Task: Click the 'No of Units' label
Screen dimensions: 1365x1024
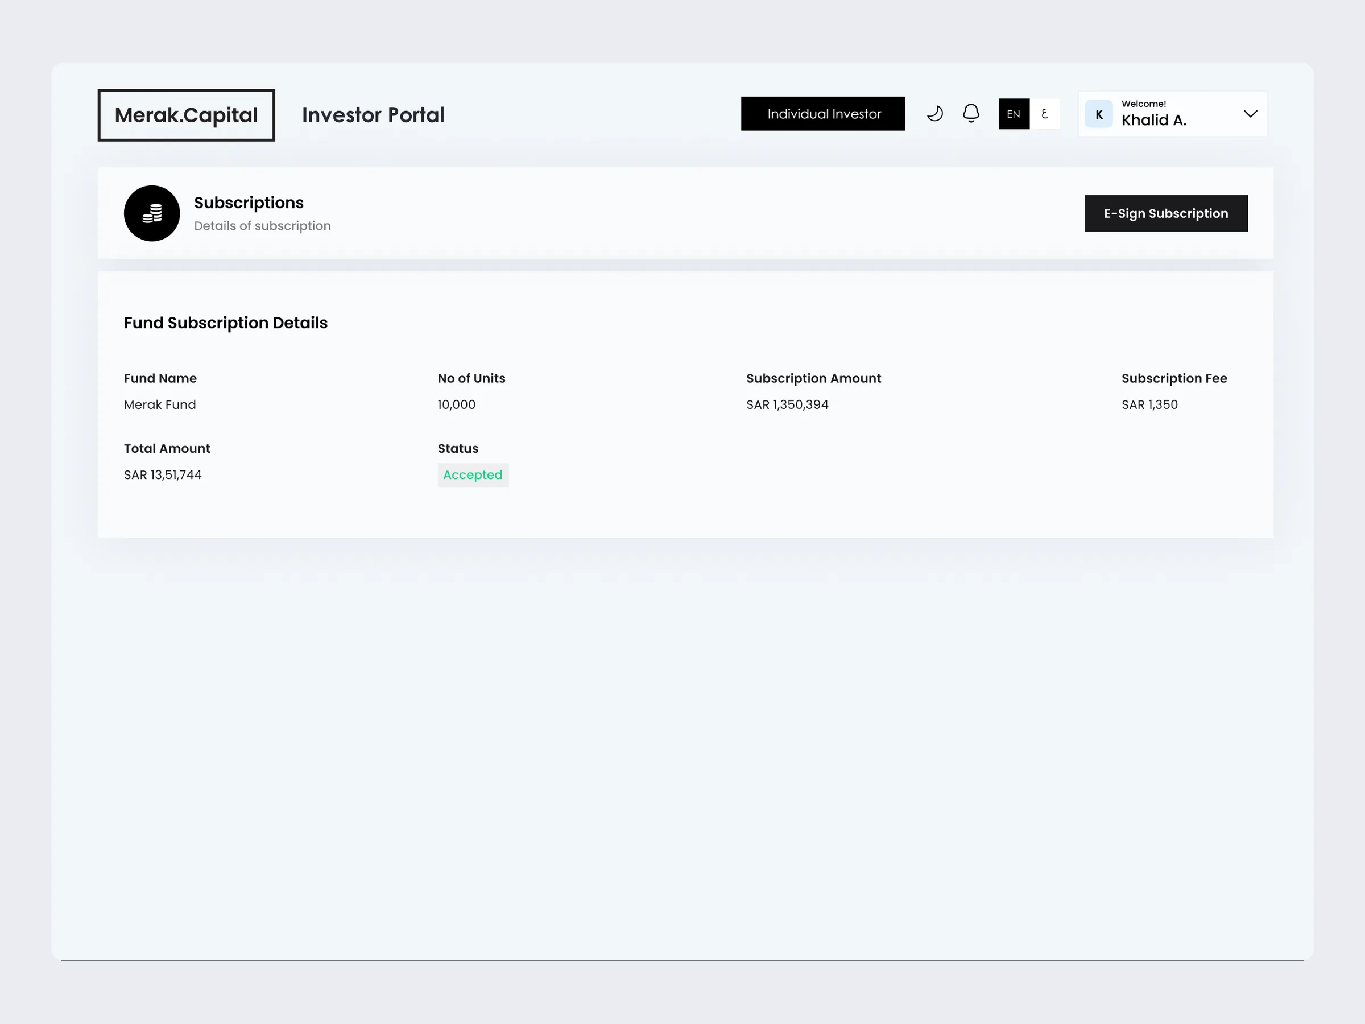Action: [x=471, y=378]
